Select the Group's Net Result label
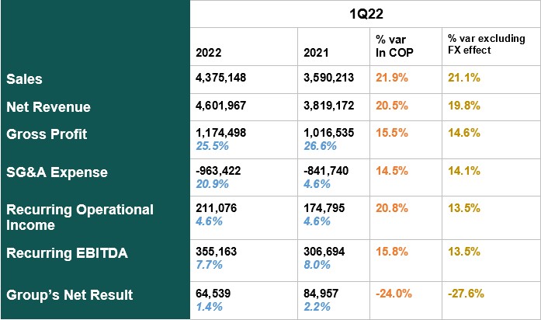The image size is (541, 320). click(69, 294)
